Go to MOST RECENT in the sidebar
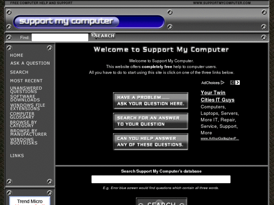The image size is (274, 205). tap(26, 81)
